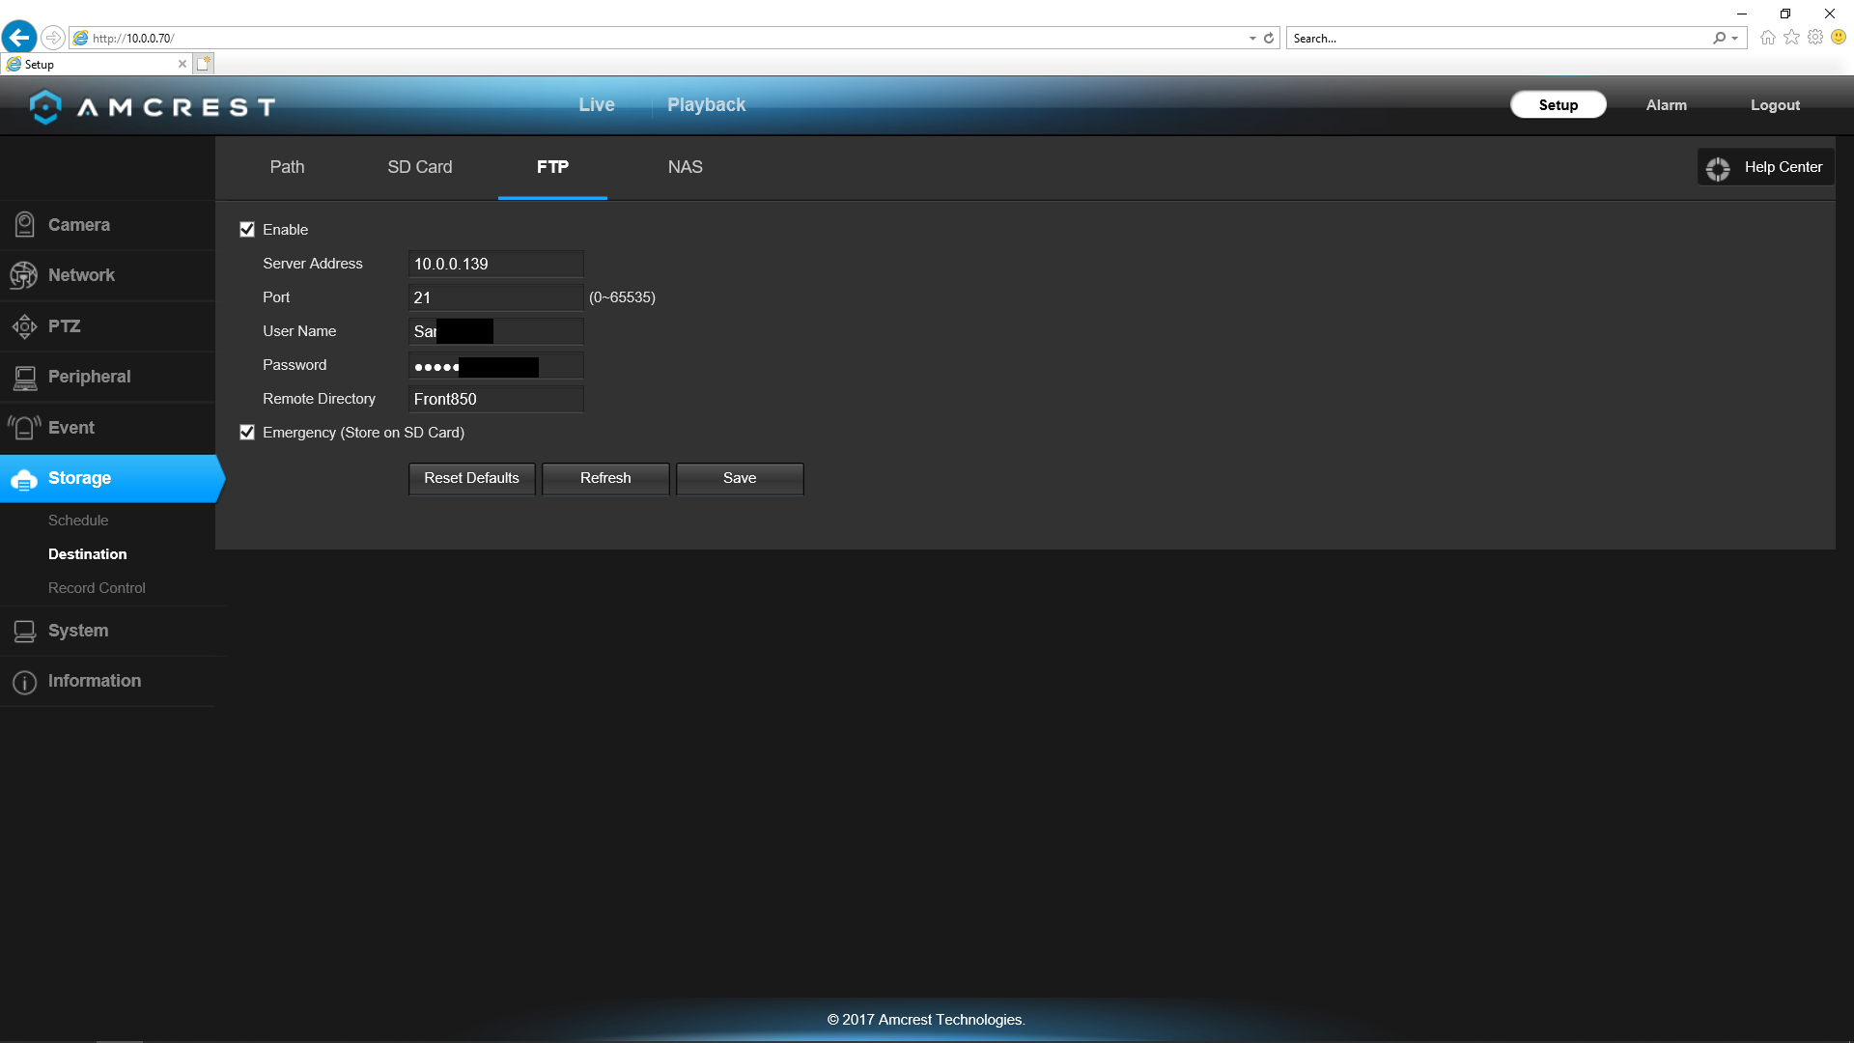Open the Camera menu label
Image resolution: width=1854 pixels, height=1043 pixels.
click(79, 225)
